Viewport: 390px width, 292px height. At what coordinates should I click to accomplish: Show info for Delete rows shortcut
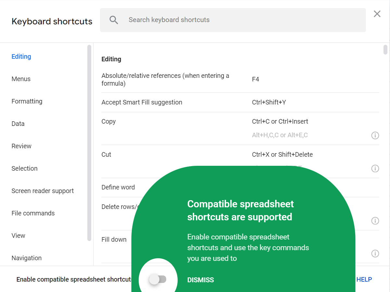(x=375, y=221)
